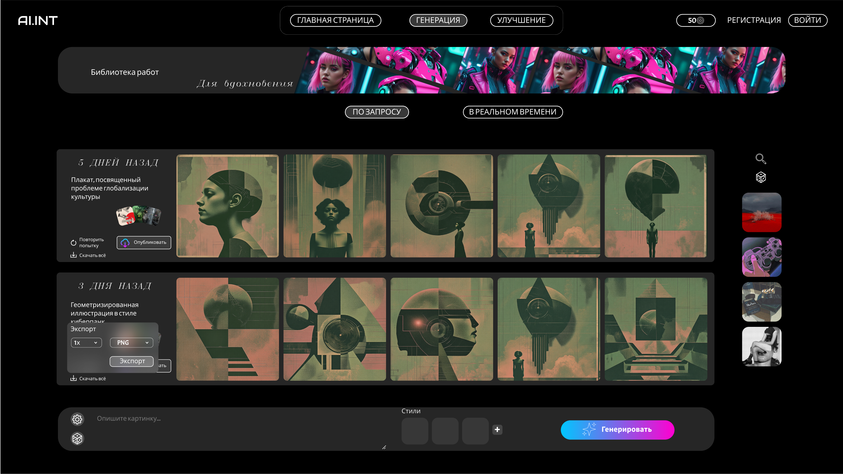Open the PNG format dropdown

pos(132,343)
